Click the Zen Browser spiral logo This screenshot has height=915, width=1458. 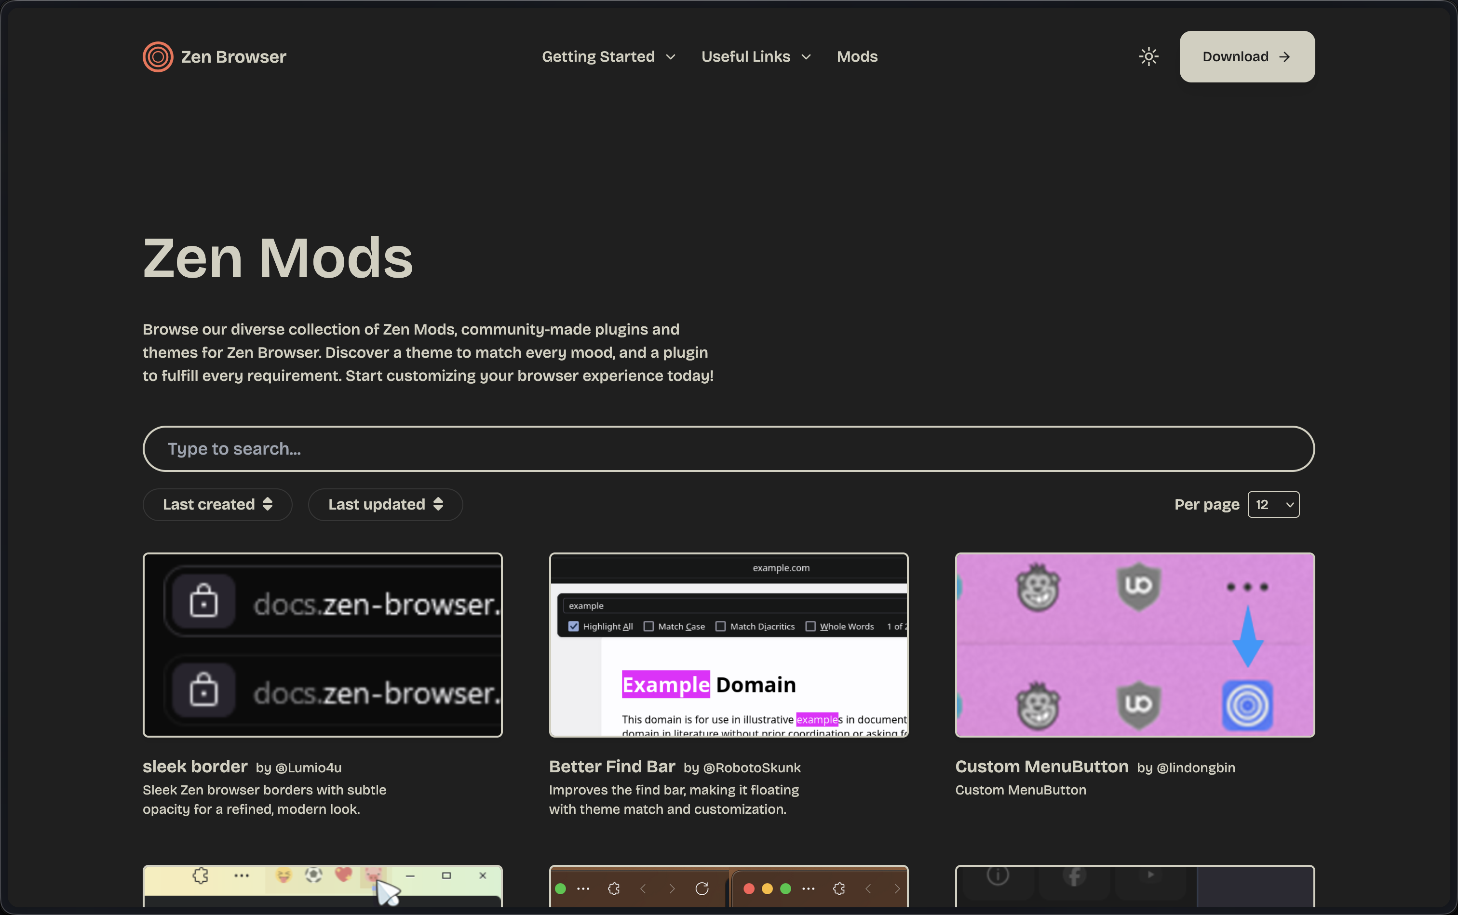pyautogui.click(x=157, y=56)
